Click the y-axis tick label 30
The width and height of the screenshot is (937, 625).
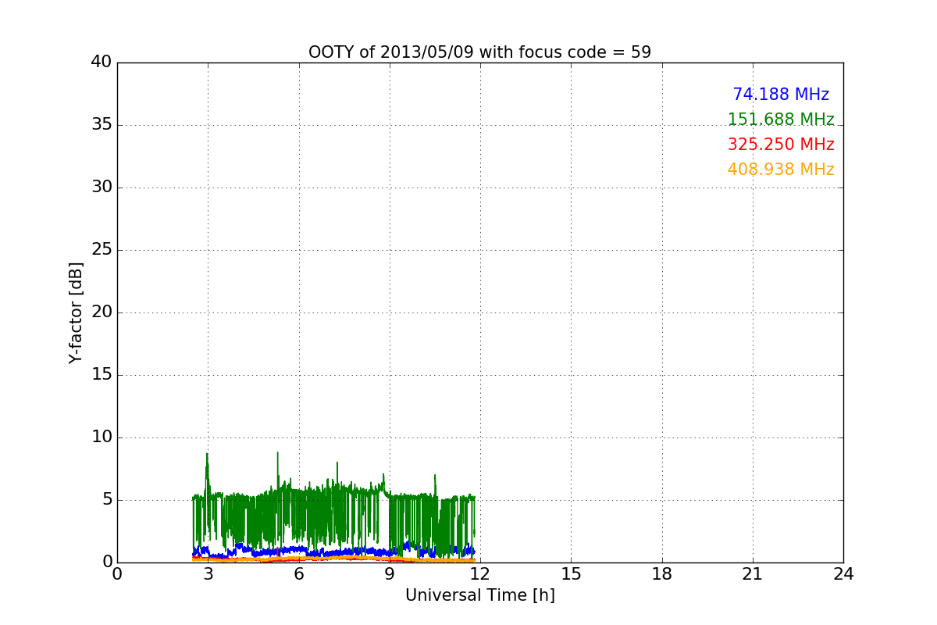(x=102, y=187)
